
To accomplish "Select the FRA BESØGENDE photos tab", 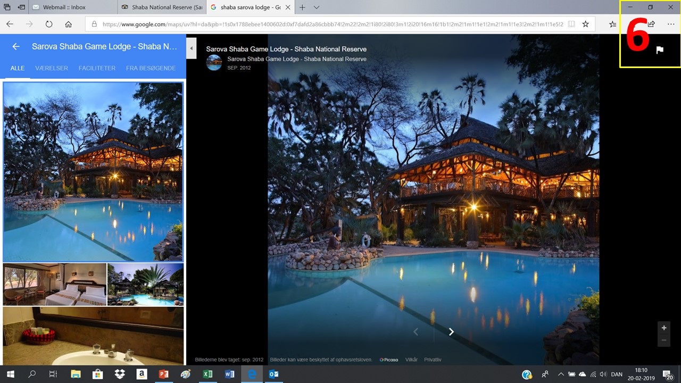I will (x=151, y=68).
